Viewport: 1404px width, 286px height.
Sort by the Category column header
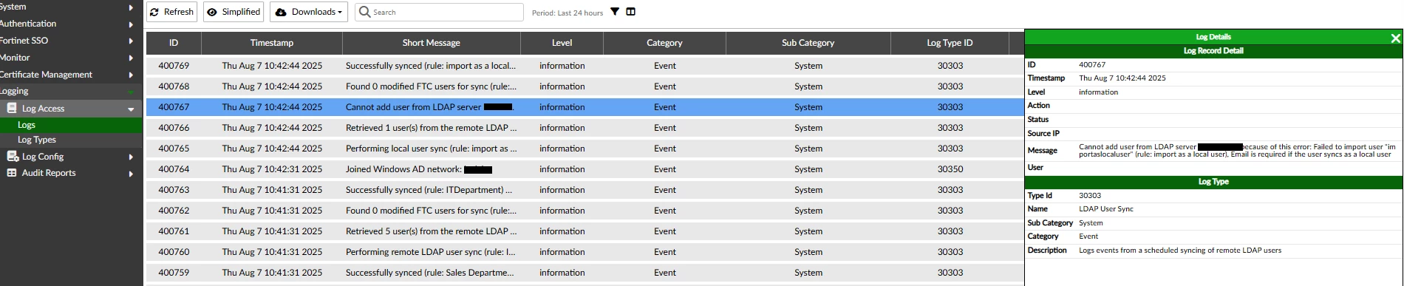(x=664, y=43)
